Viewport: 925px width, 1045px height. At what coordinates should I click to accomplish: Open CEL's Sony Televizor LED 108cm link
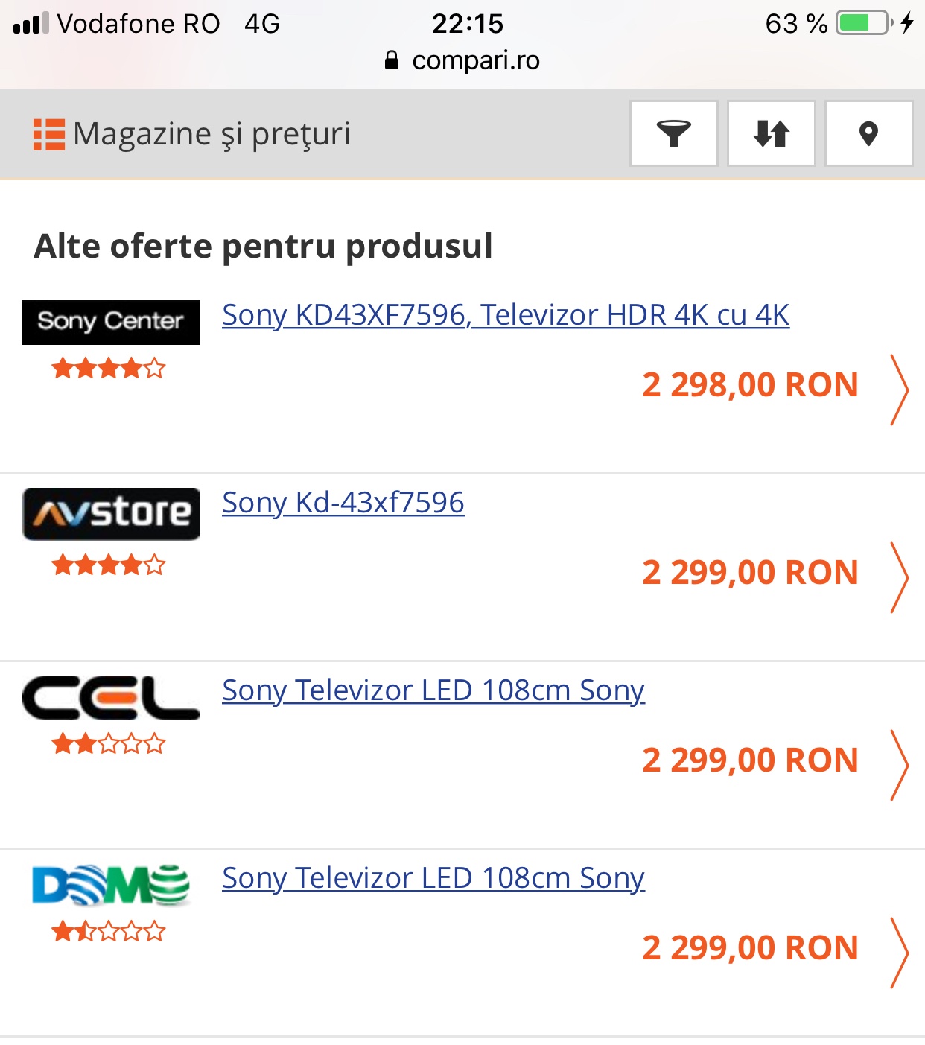point(433,690)
